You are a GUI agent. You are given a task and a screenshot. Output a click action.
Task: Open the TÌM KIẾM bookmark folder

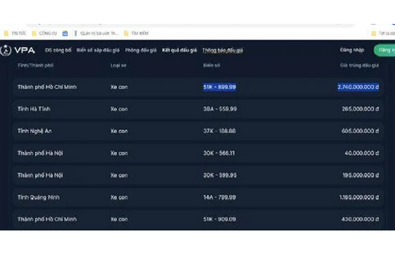pyautogui.click(x=136, y=33)
